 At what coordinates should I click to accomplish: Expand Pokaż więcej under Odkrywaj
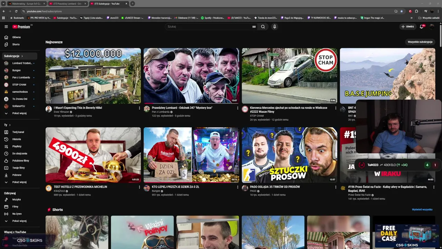coord(20,221)
